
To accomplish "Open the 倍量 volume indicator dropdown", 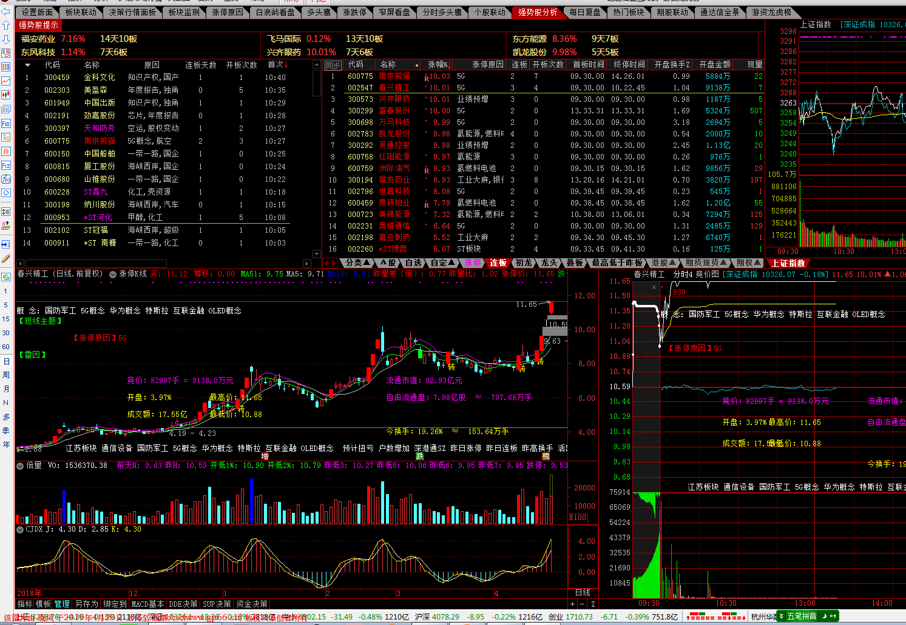I will [20, 466].
